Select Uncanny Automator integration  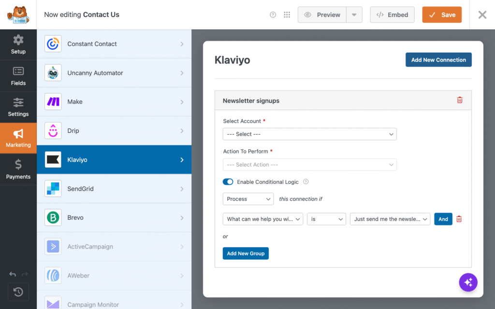point(114,73)
